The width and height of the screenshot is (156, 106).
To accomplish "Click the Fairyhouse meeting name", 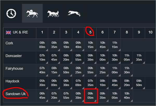I will (x=14, y=68).
